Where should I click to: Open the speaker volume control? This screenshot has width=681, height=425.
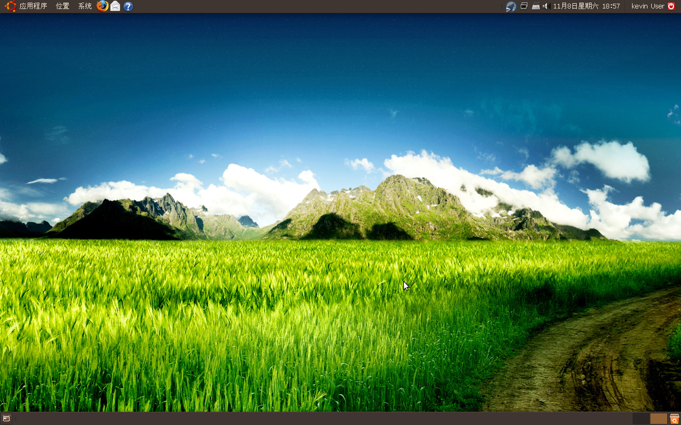click(546, 6)
